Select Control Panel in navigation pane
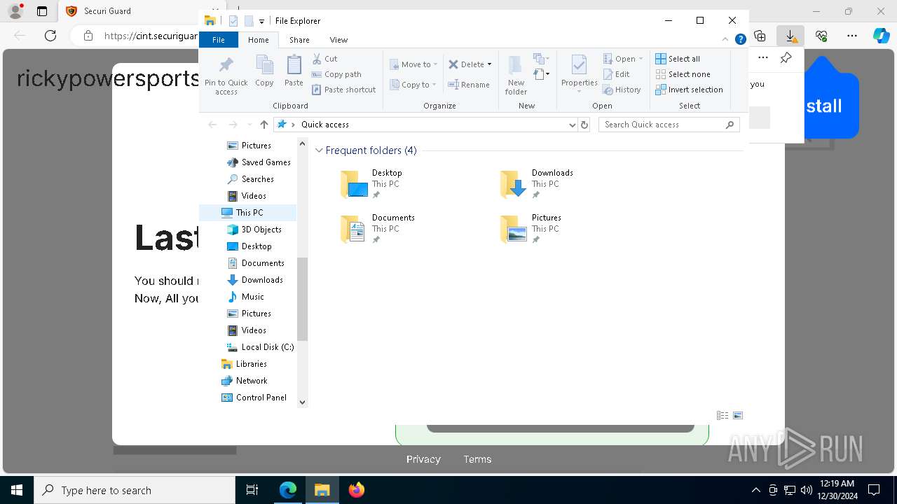 pos(261,398)
